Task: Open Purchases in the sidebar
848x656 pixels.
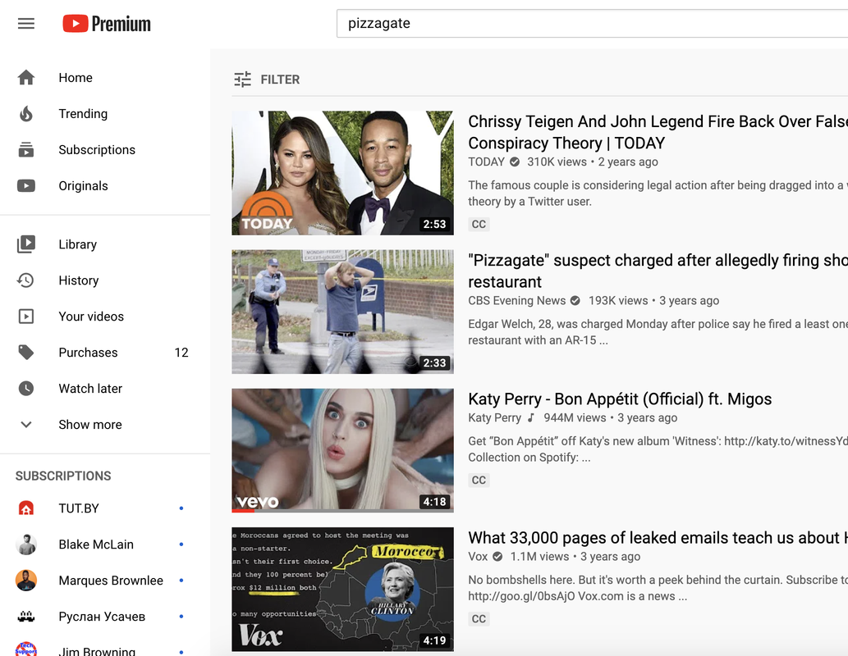Action: 105,353
